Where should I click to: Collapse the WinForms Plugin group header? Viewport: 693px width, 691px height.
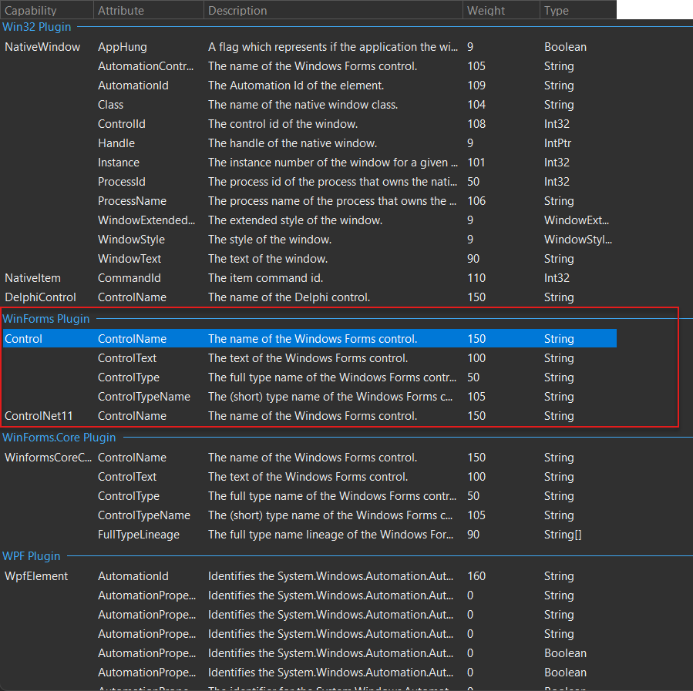coord(46,319)
